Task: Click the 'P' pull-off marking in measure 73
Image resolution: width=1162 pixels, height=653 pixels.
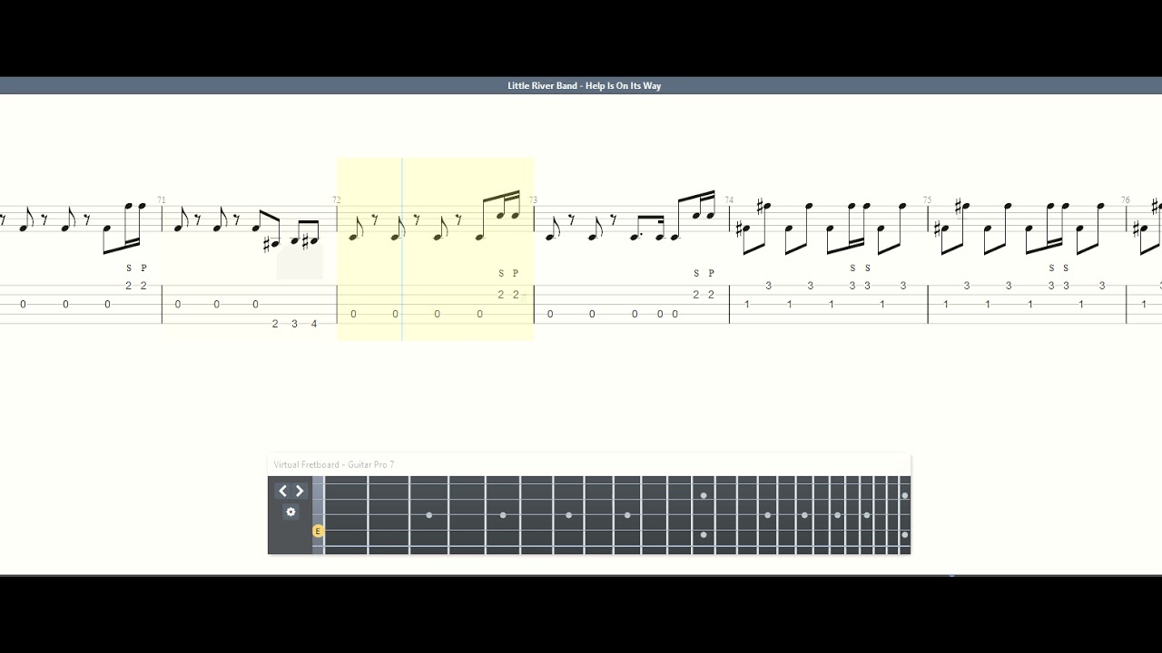Action: pos(711,273)
